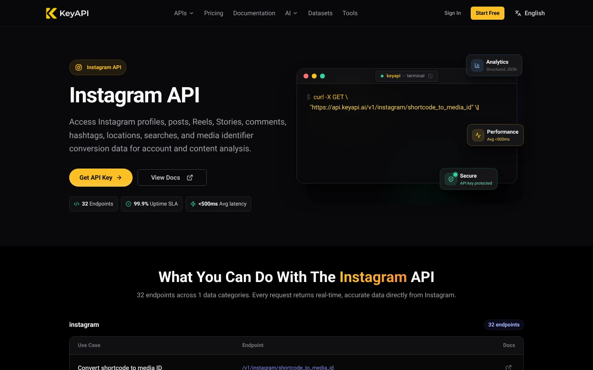Click the What You Can Do section heading
The image size is (593, 370).
point(296,277)
